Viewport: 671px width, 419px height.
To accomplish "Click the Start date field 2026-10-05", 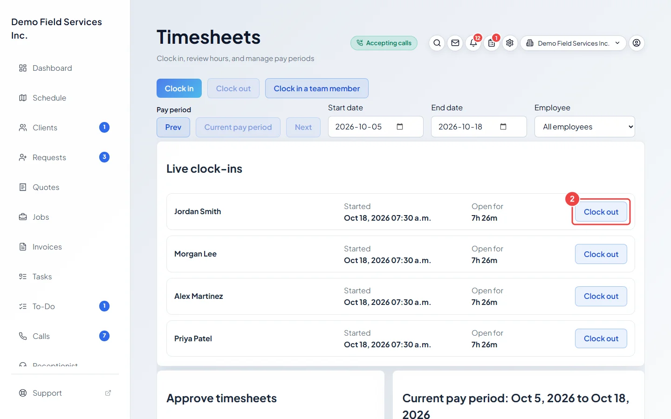I will [x=376, y=127].
